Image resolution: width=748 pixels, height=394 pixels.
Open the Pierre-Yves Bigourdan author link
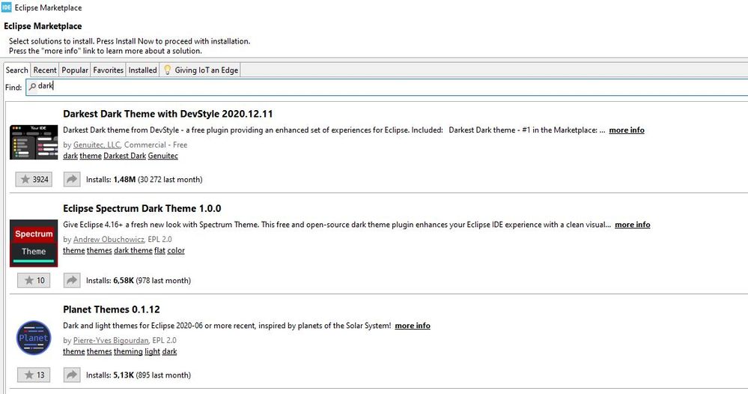(x=111, y=341)
